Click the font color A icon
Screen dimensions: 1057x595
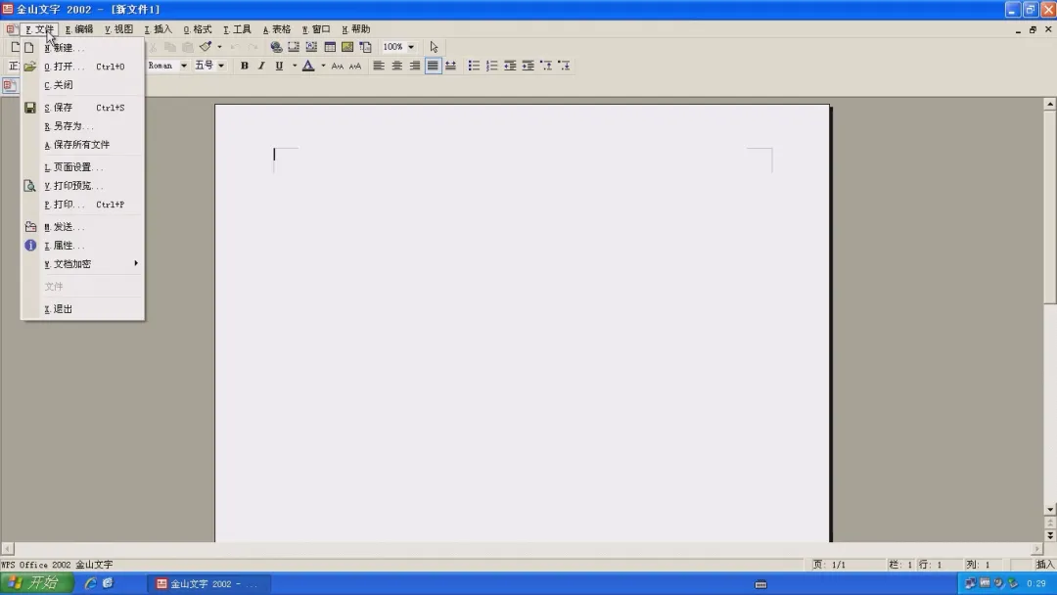[x=308, y=66]
